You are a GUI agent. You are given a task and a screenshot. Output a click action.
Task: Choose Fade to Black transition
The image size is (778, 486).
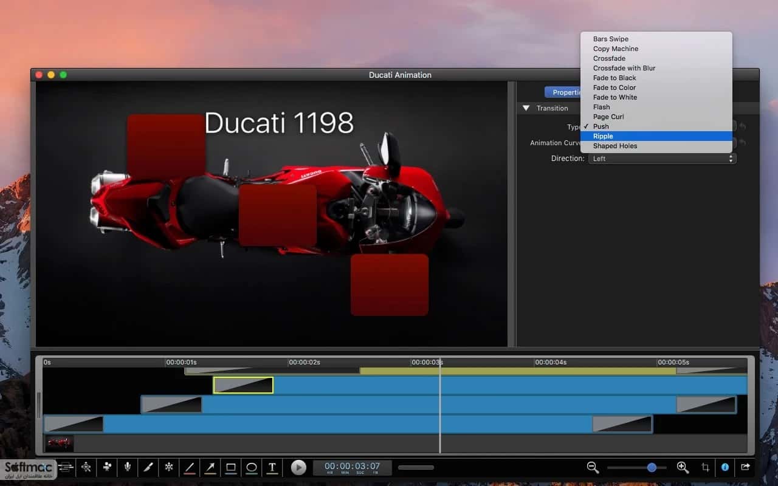(656, 78)
